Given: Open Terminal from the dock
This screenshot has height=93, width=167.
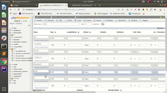Looking at the screenshot, I should click(4, 46).
